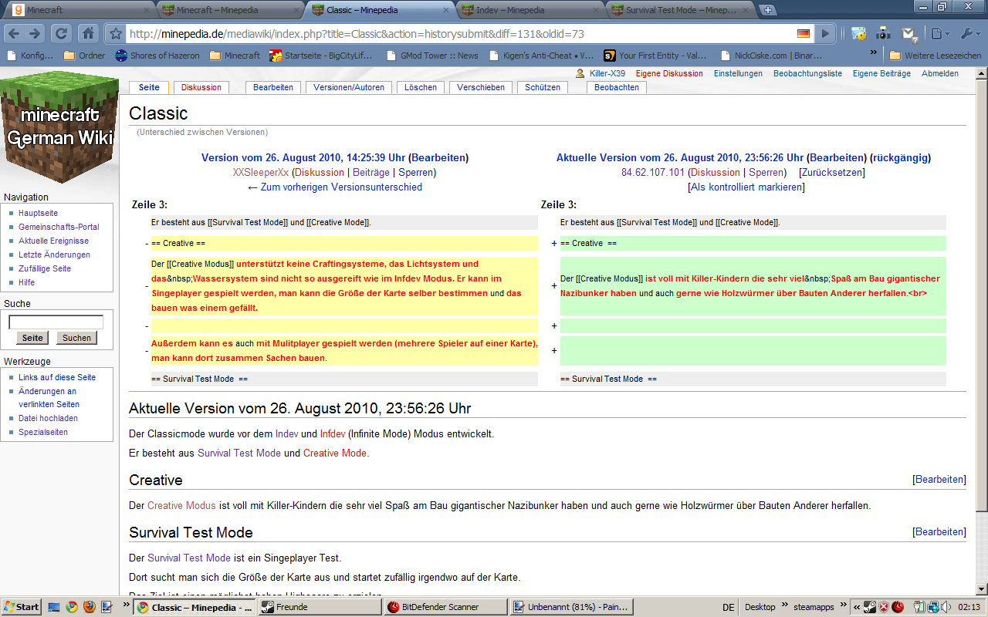988x617 pixels.
Task: Click the browser back arrow button
Action: click(14, 33)
